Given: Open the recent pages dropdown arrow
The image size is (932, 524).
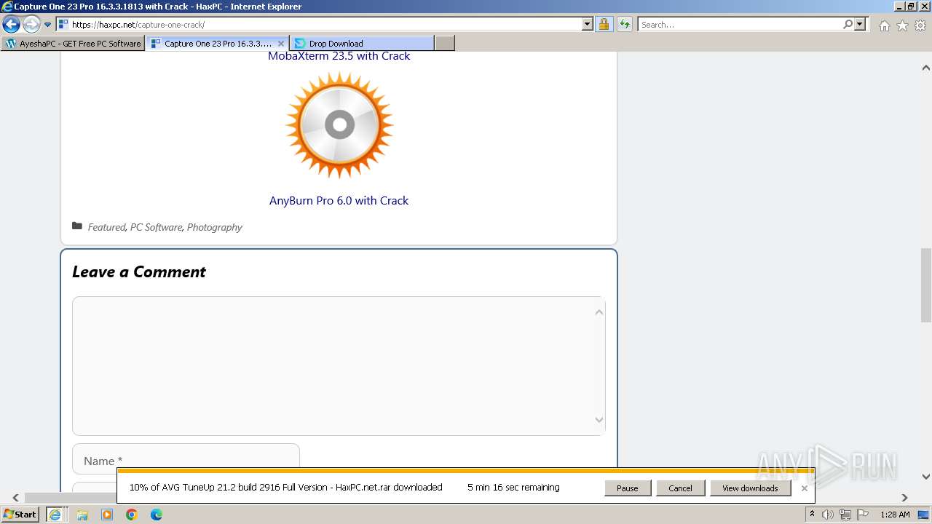Looking at the screenshot, I should [48, 25].
